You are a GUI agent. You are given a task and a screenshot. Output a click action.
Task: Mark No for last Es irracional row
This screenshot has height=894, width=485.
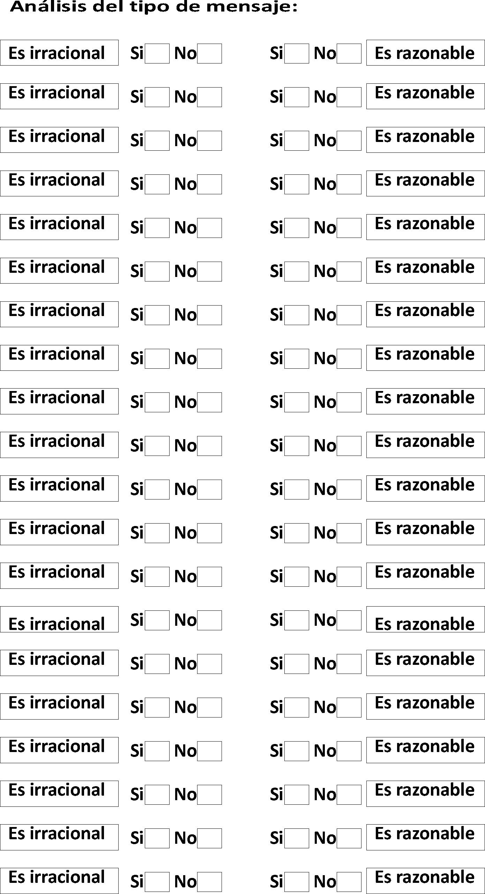(209, 882)
